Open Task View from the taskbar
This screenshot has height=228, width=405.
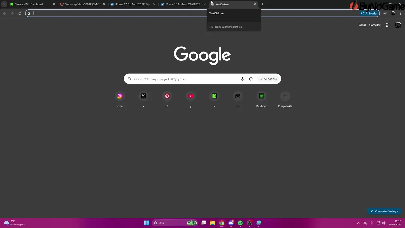point(203,223)
